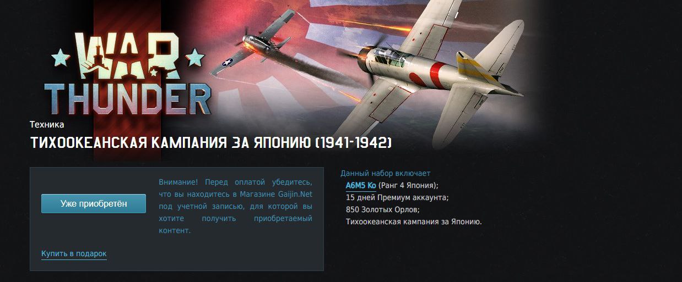Click the 'Уже приобретён' button

tap(94, 203)
